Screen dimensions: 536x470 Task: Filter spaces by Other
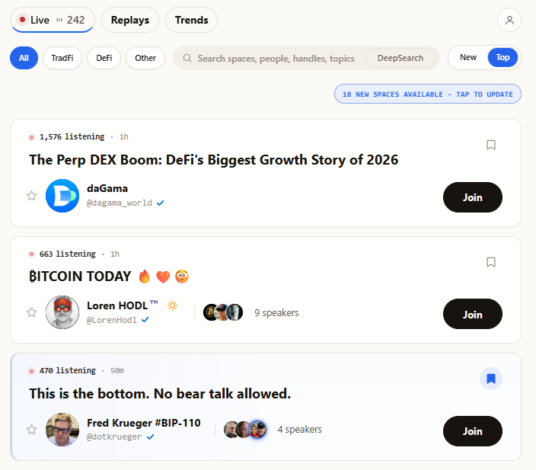coord(145,58)
